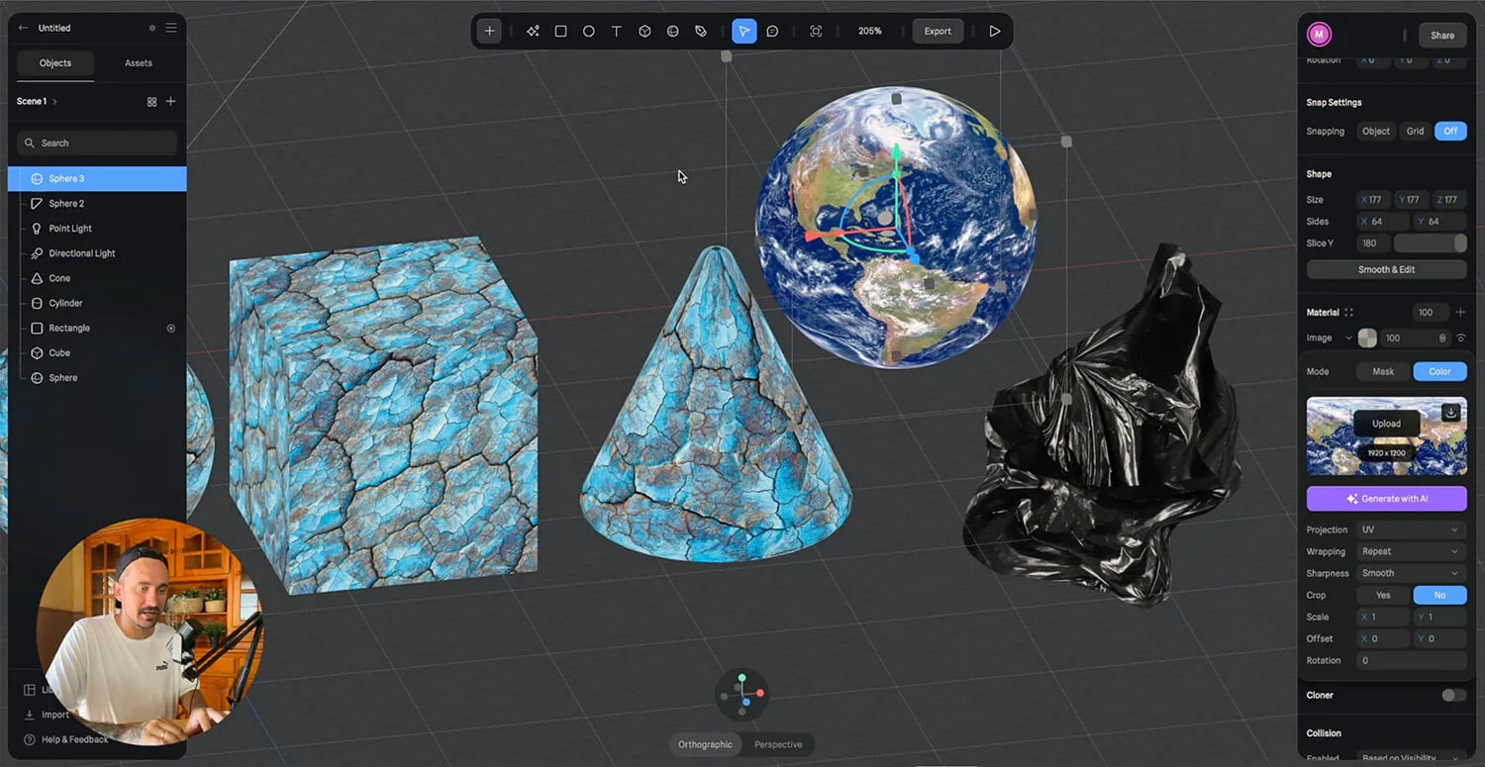This screenshot has height=767, width=1485.
Task: Select the Text tool
Action: pos(616,31)
